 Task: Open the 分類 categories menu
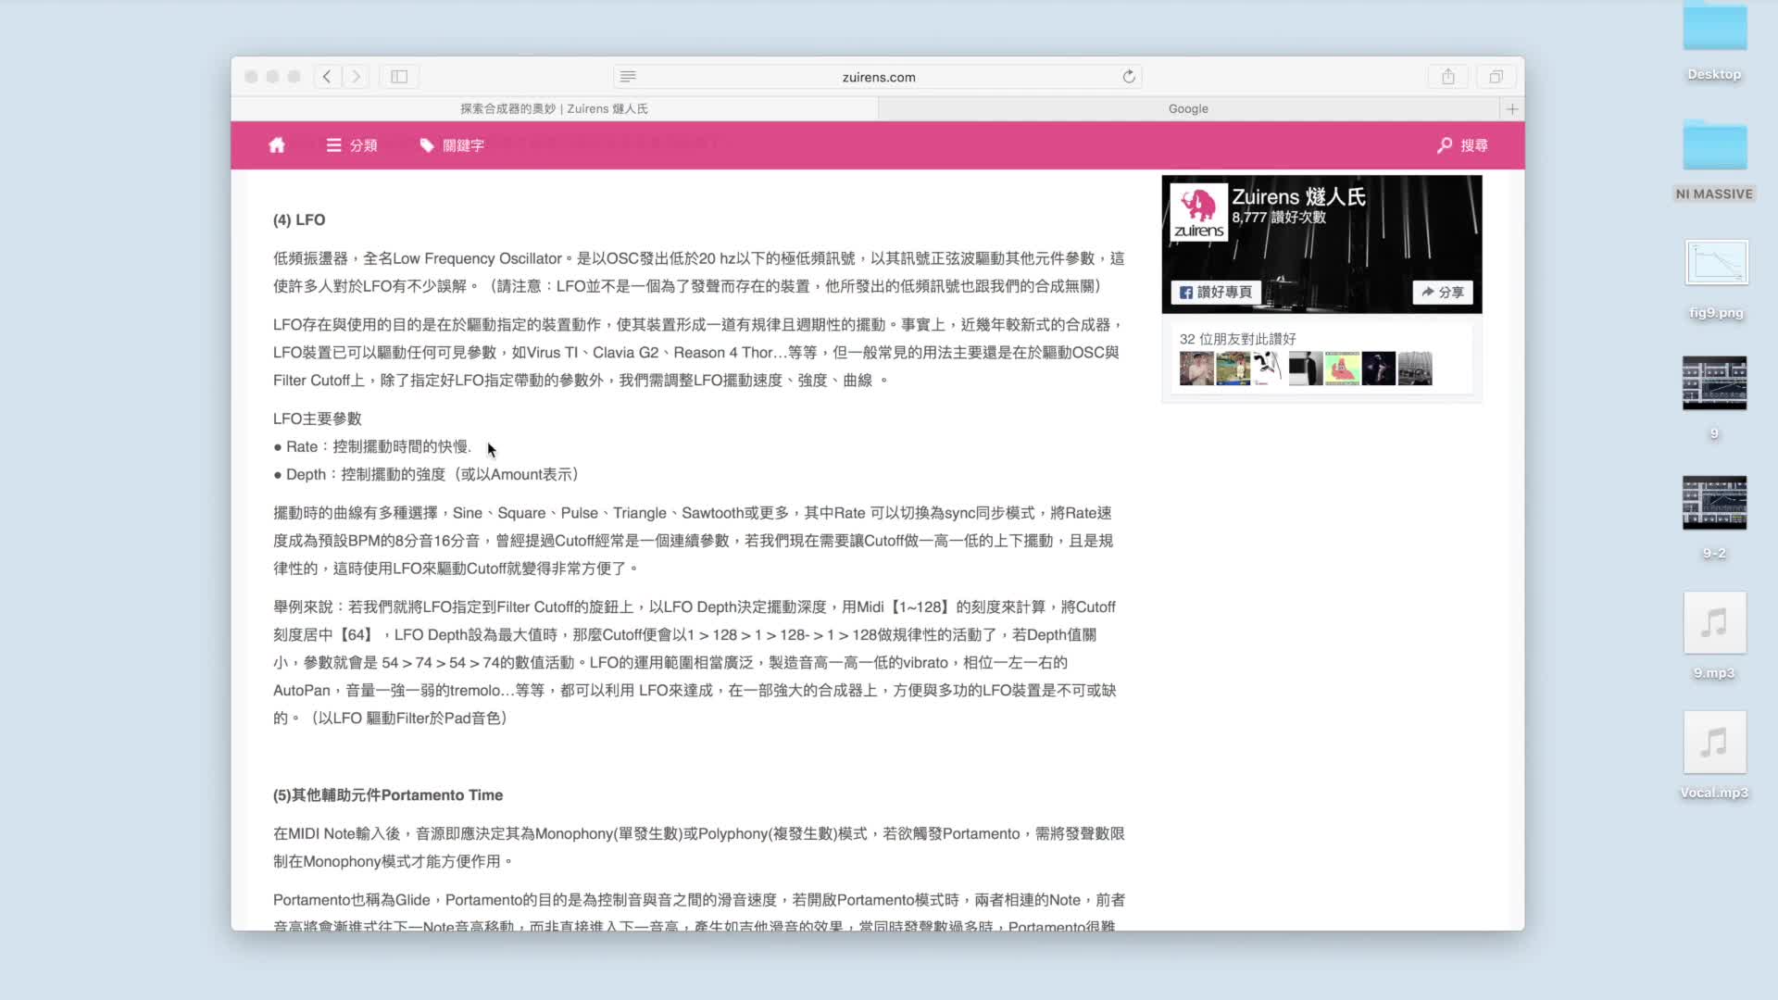tap(352, 145)
